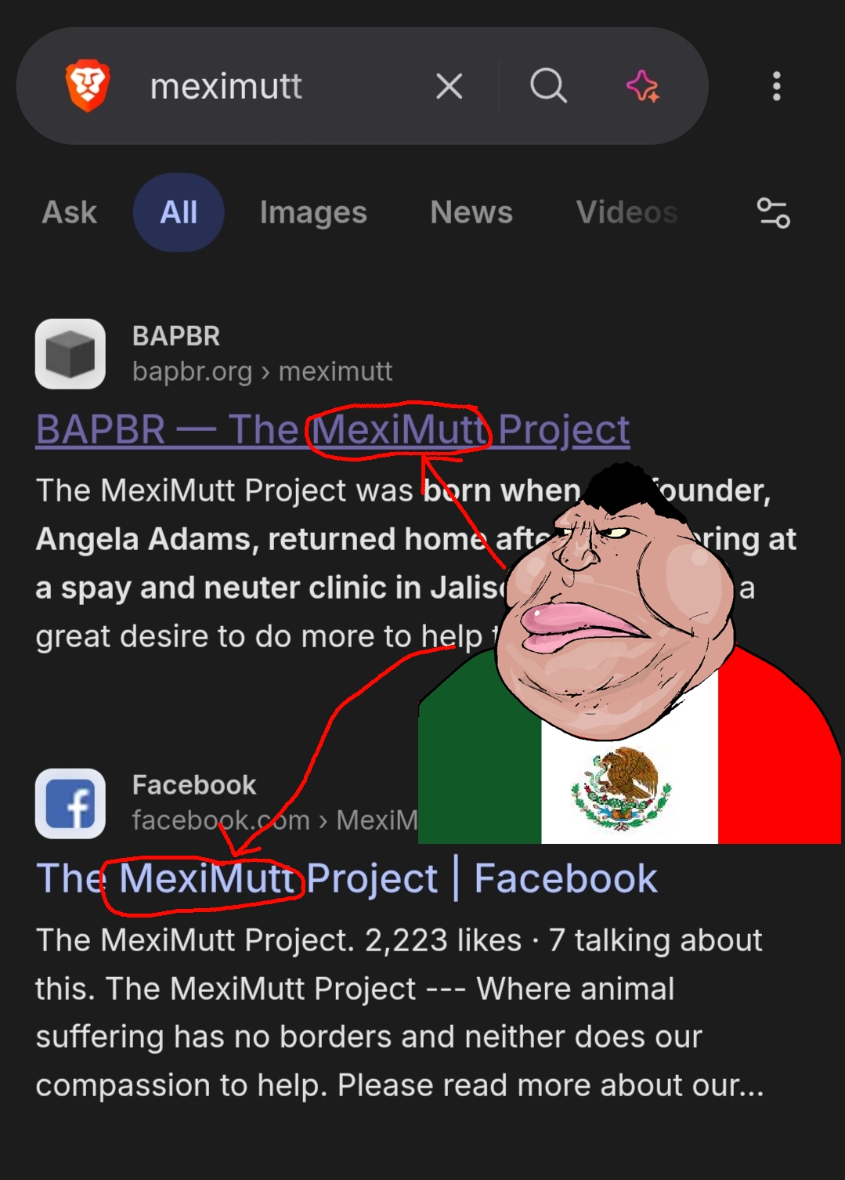Viewport: 845px width, 1180px height.
Task: Tap the facebook.com breadcrumb URL
Action: click(x=275, y=820)
